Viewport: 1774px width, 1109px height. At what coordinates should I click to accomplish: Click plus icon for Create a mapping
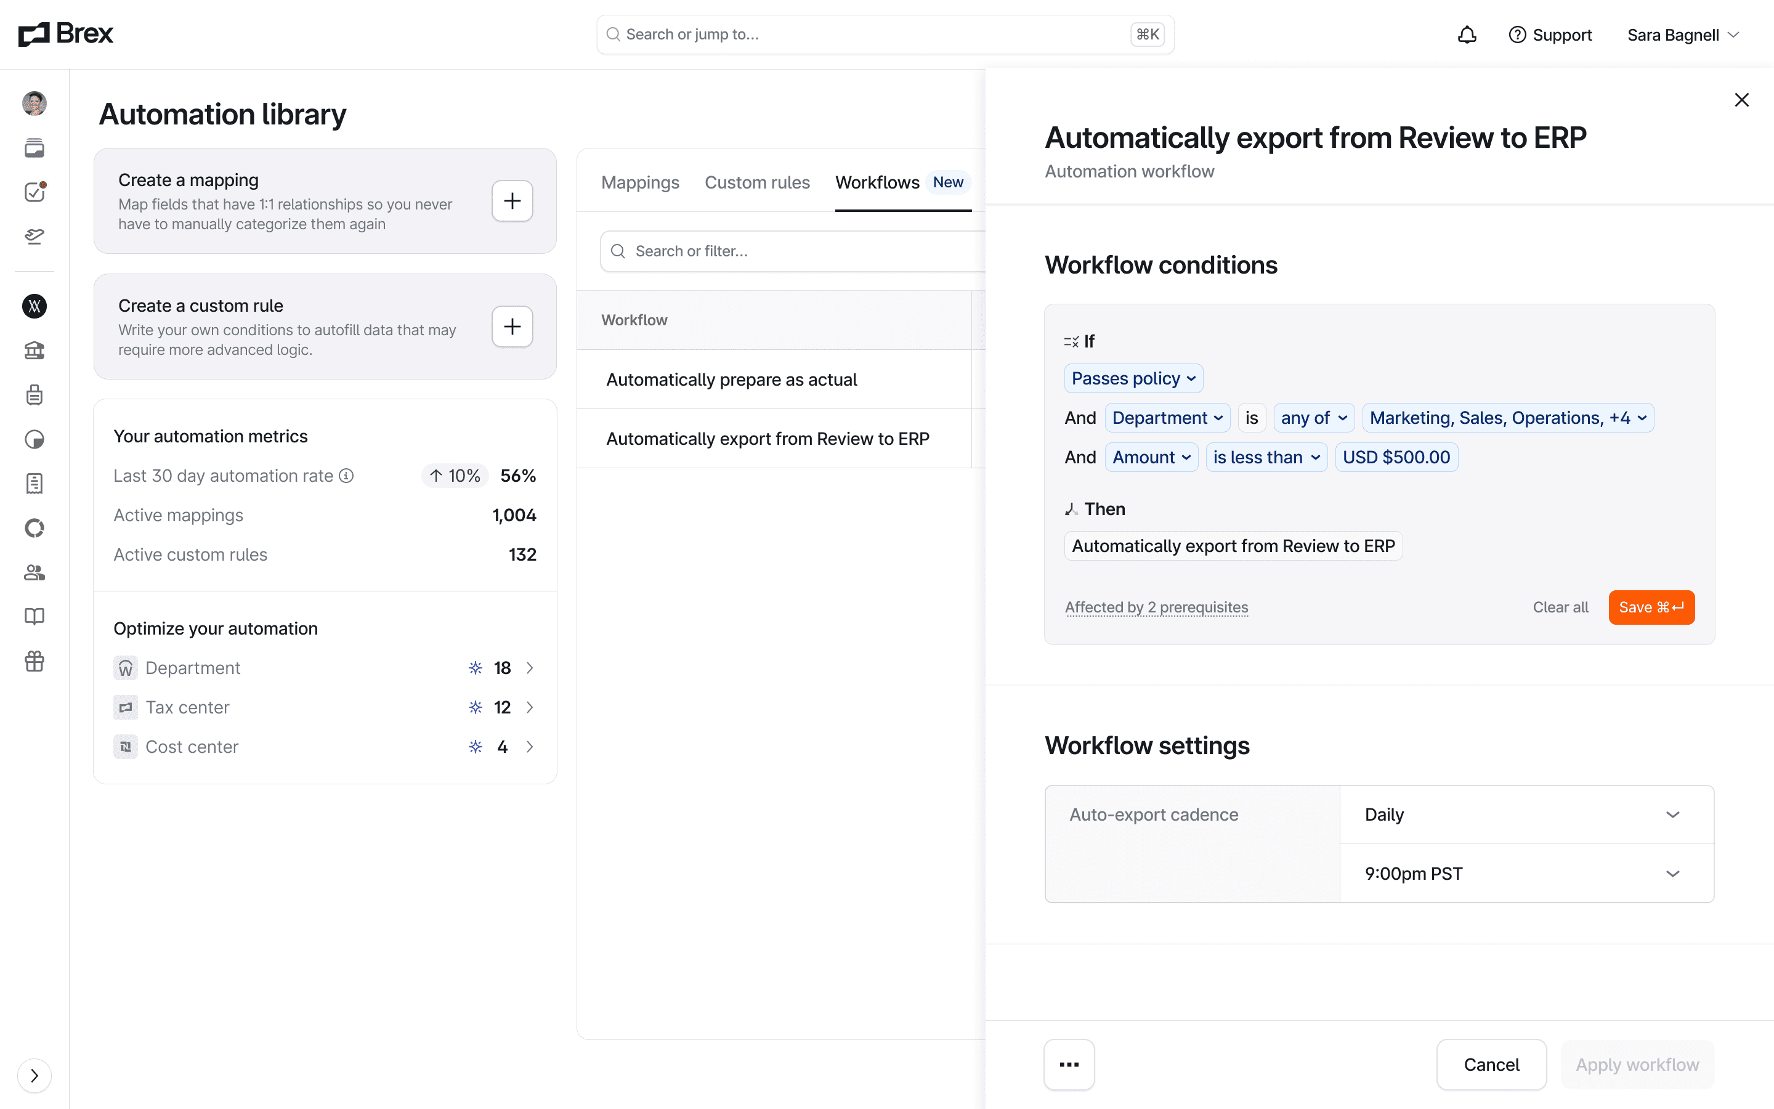(512, 201)
